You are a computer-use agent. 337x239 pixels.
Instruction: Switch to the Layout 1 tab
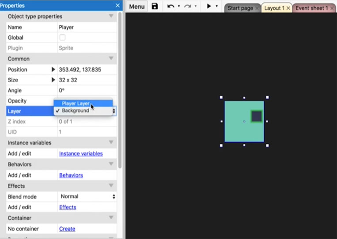pyautogui.click(x=274, y=8)
